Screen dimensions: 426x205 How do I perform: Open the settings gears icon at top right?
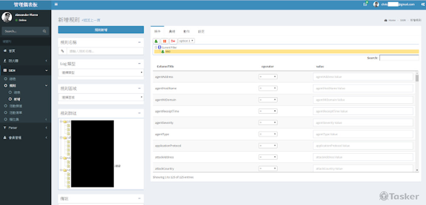click(x=421, y=4)
